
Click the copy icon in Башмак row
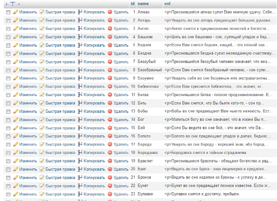[80, 37]
